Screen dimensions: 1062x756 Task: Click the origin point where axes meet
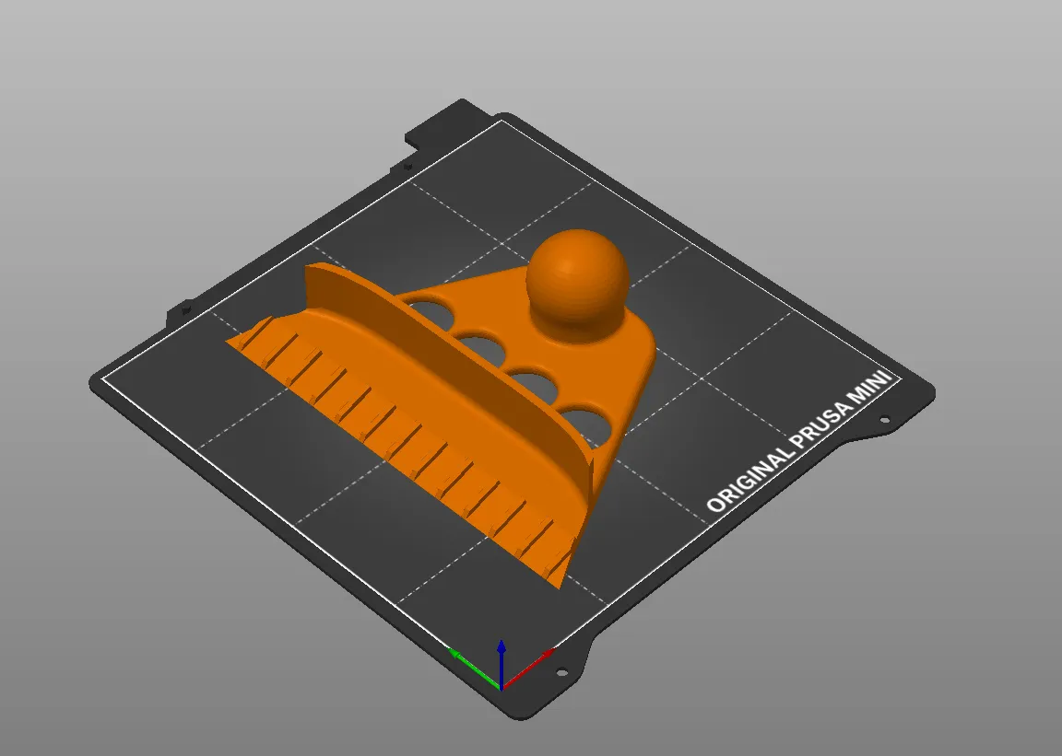point(501,688)
